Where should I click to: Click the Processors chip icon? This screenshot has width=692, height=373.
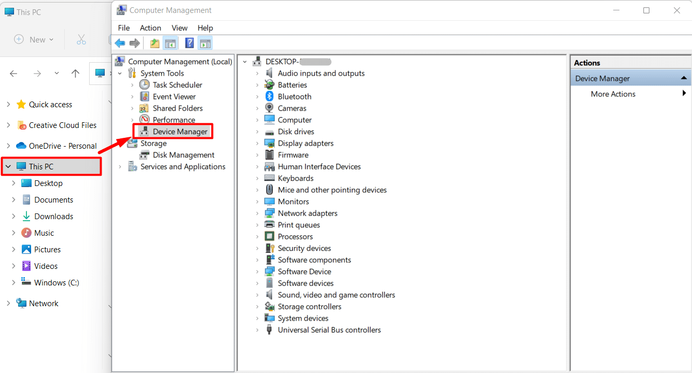tap(269, 237)
